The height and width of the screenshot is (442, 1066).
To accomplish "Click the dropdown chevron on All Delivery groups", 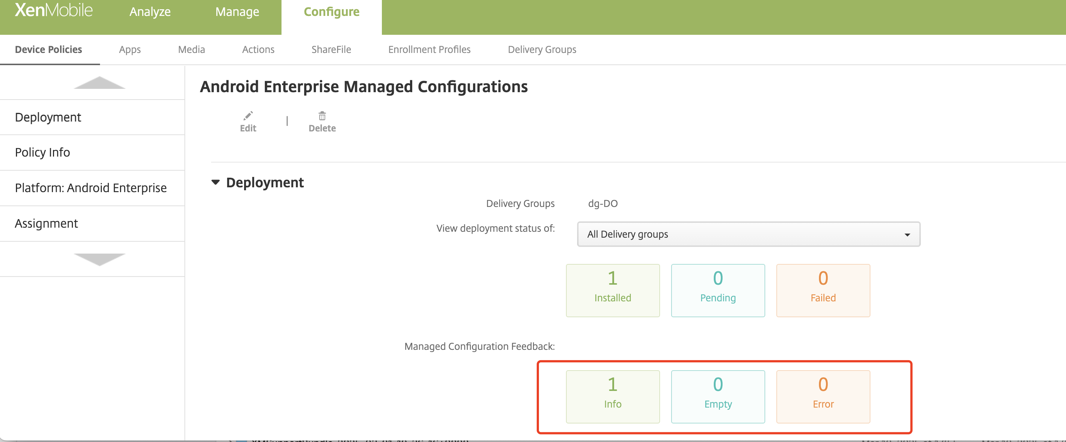I will 907,234.
